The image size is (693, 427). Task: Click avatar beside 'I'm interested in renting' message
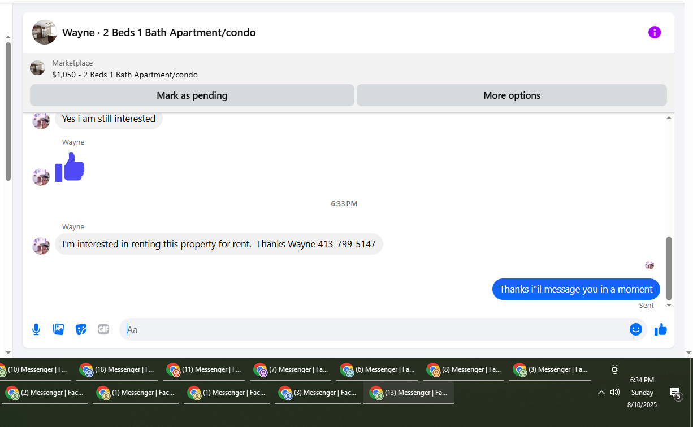[x=41, y=246]
